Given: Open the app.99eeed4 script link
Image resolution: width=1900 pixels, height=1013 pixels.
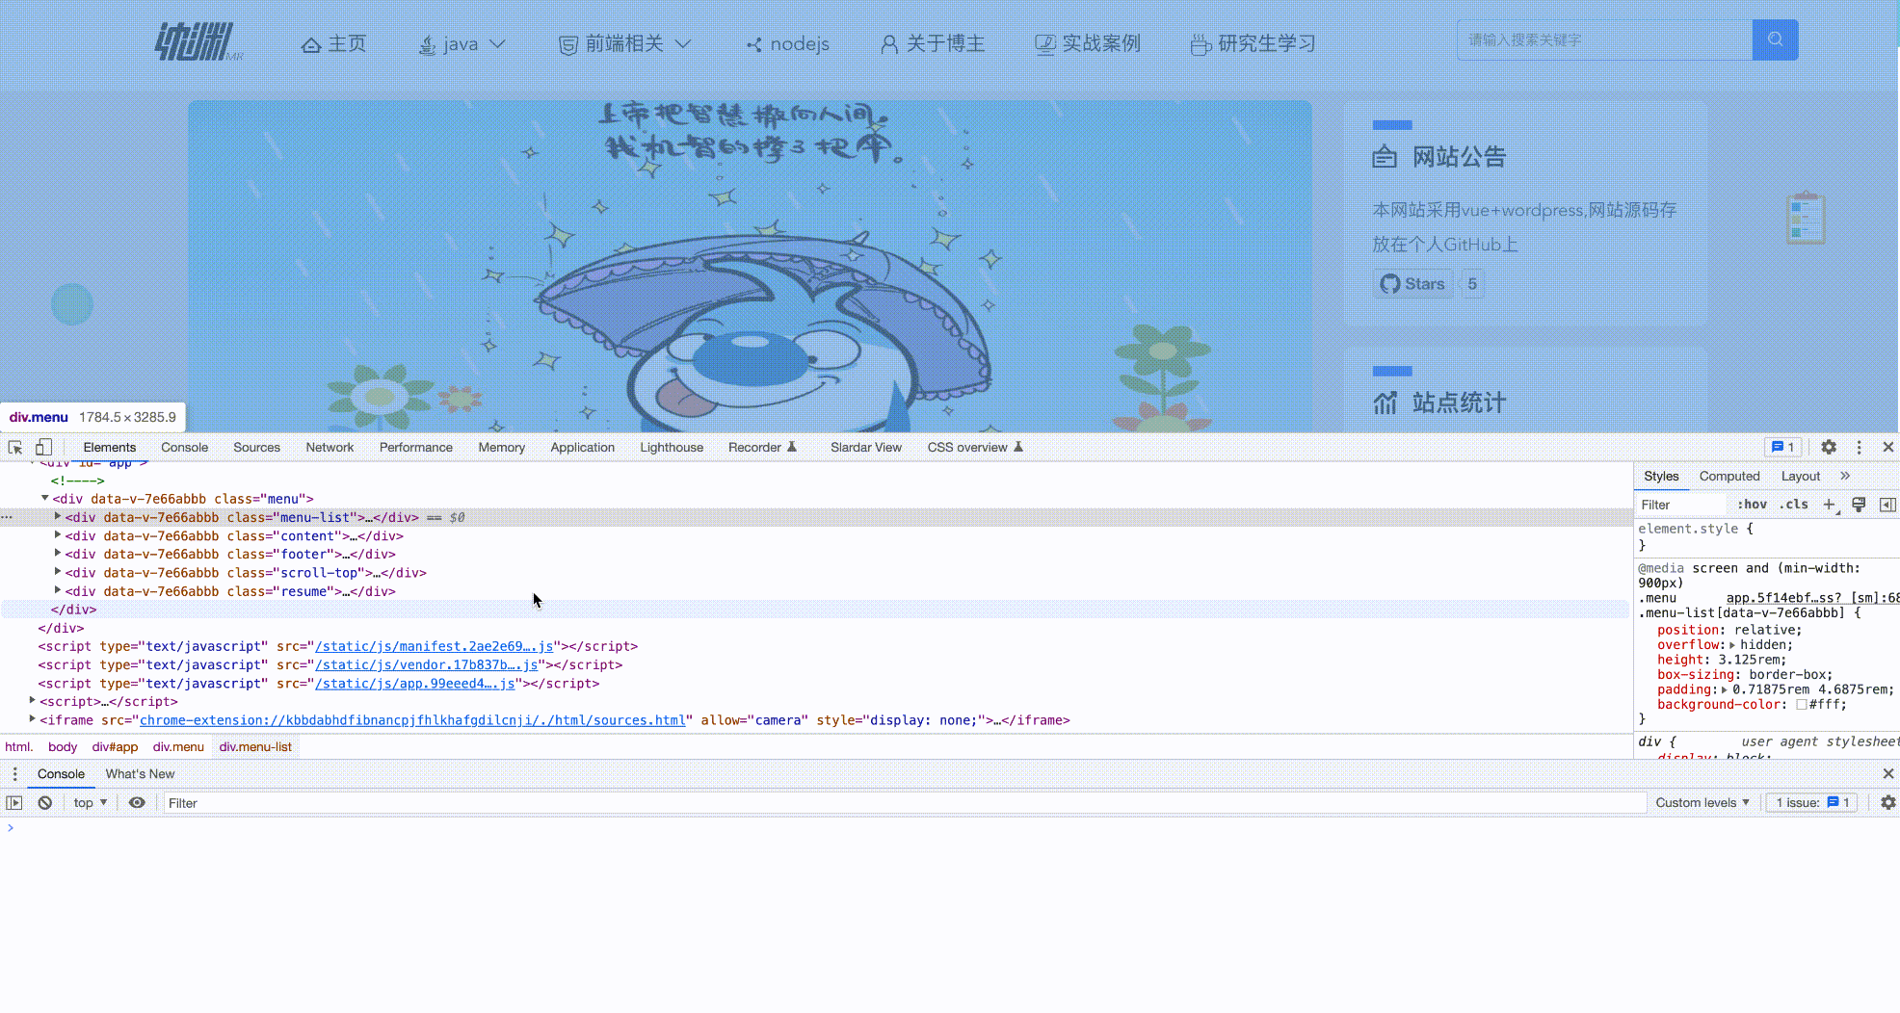Looking at the screenshot, I should click(x=414, y=684).
